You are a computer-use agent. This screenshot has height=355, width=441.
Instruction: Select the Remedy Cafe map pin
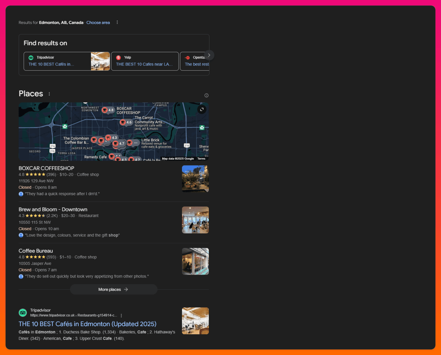tap(112, 156)
